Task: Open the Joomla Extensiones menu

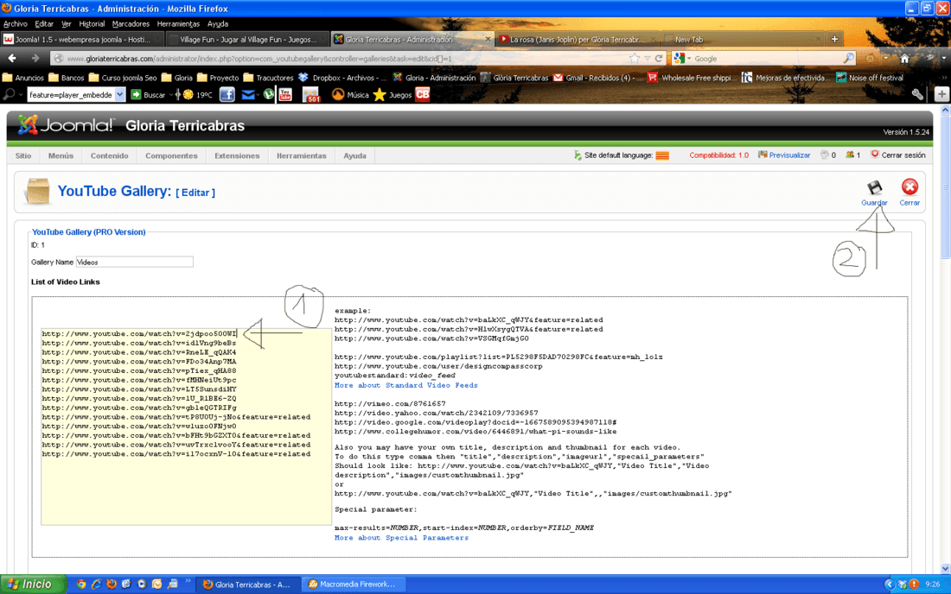Action: click(x=237, y=155)
